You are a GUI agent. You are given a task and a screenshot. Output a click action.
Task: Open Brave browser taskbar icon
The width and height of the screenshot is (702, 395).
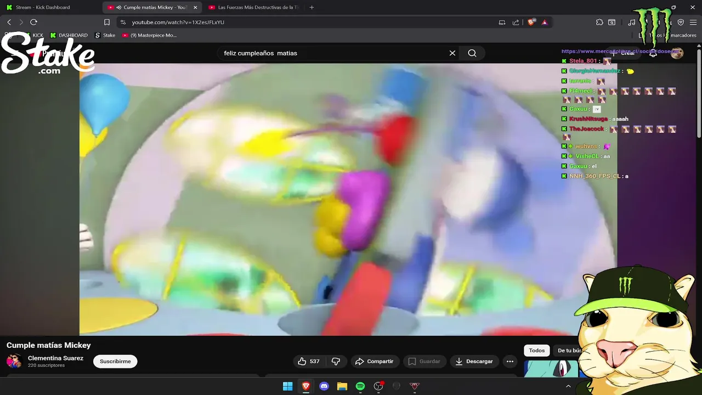pyautogui.click(x=306, y=386)
